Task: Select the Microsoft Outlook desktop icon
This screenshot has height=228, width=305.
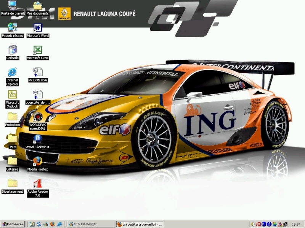Action: point(12,99)
